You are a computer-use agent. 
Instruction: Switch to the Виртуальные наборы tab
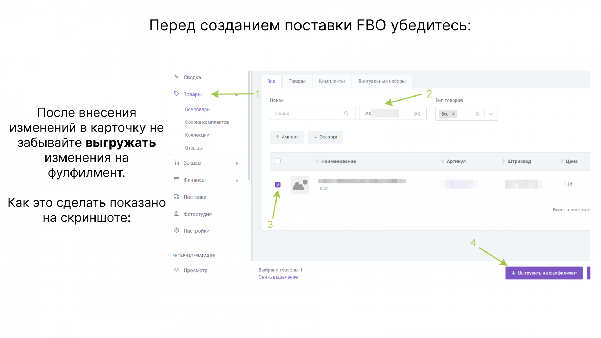382,82
